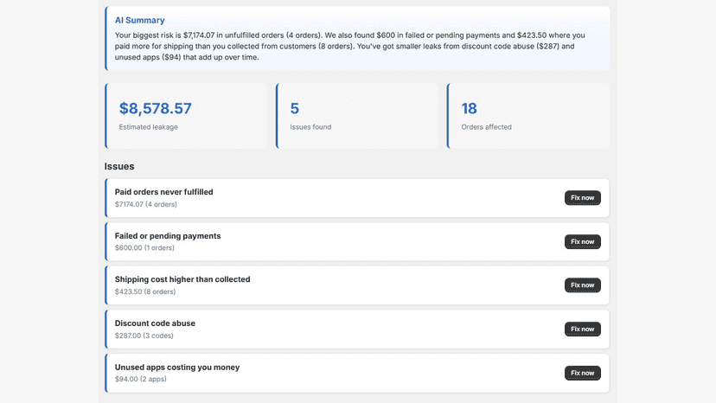Click the 5 issues count
This screenshot has height=403, width=716.
[x=295, y=108]
